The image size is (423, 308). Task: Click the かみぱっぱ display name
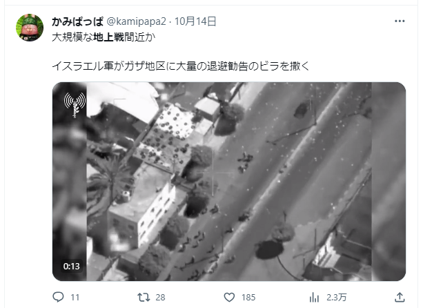coord(78,21)
